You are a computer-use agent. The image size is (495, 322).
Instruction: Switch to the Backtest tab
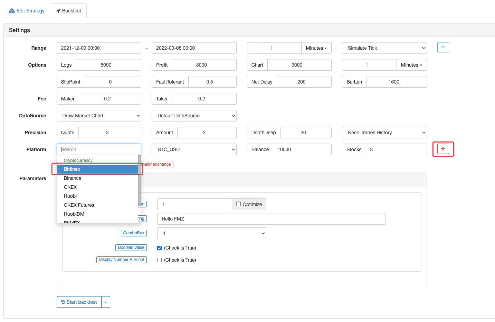(69, 11)
